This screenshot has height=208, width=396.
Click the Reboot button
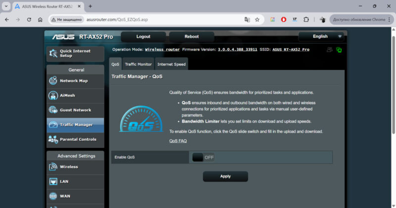(192, 37)
